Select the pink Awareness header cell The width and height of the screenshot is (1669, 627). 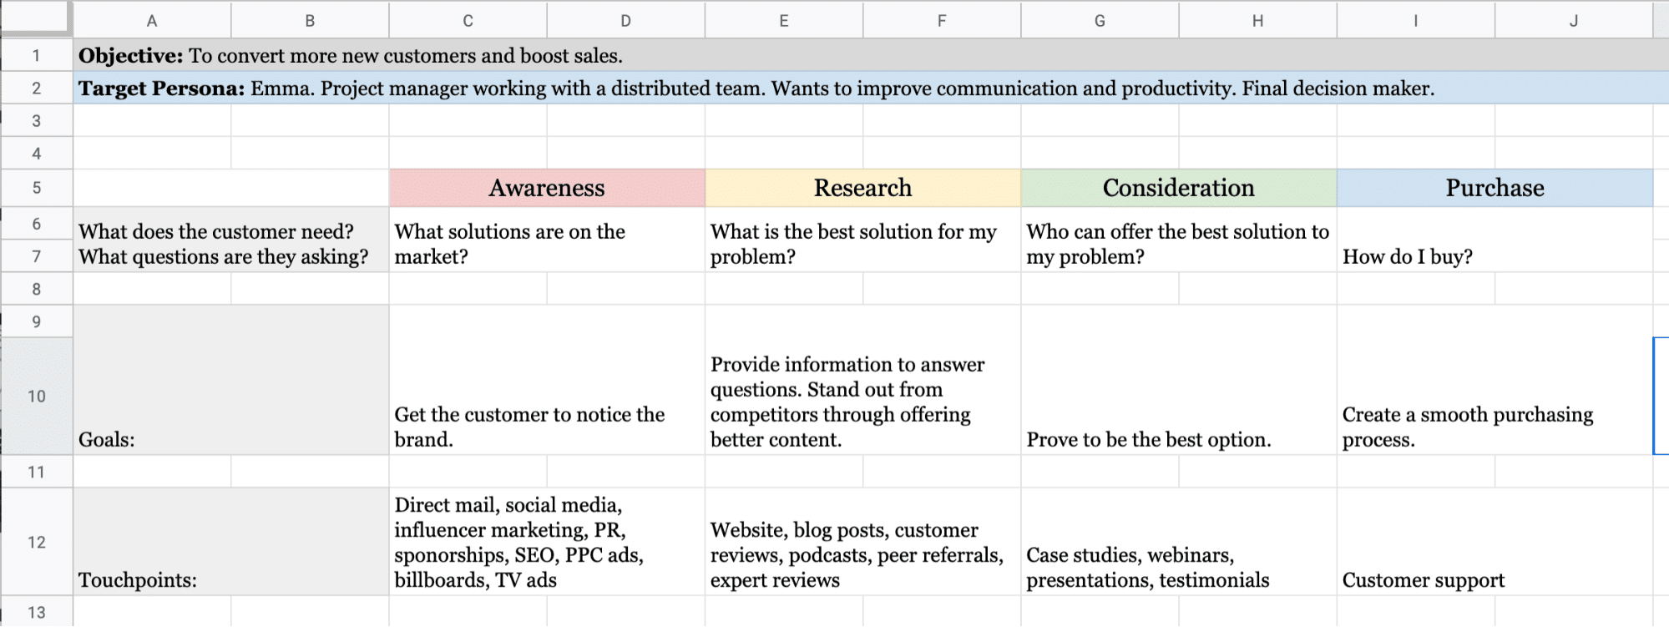pos(547,188)
